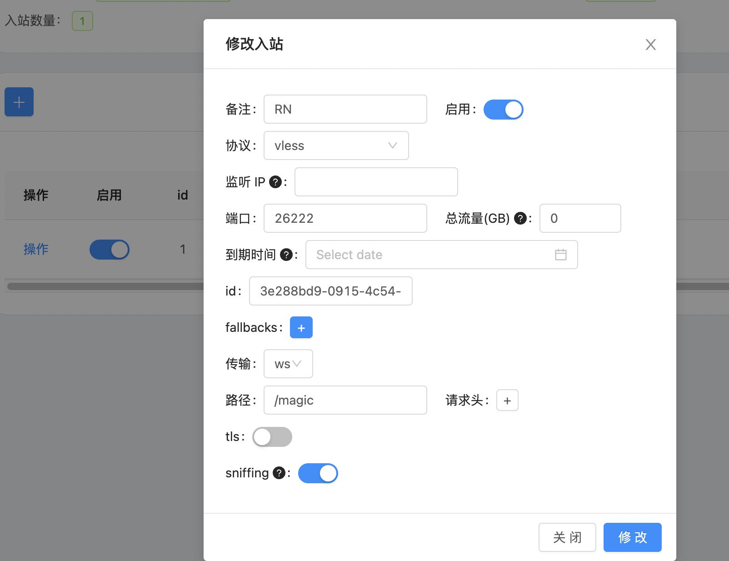Click the help icon beside 总流量(GB)
The image size is (729, 561).
click(x=520, y=218)
